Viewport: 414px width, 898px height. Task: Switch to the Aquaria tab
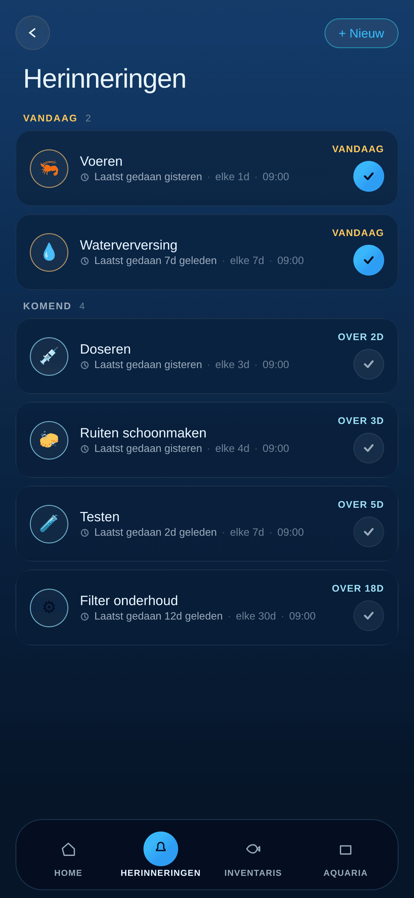[x=345, y=857]
